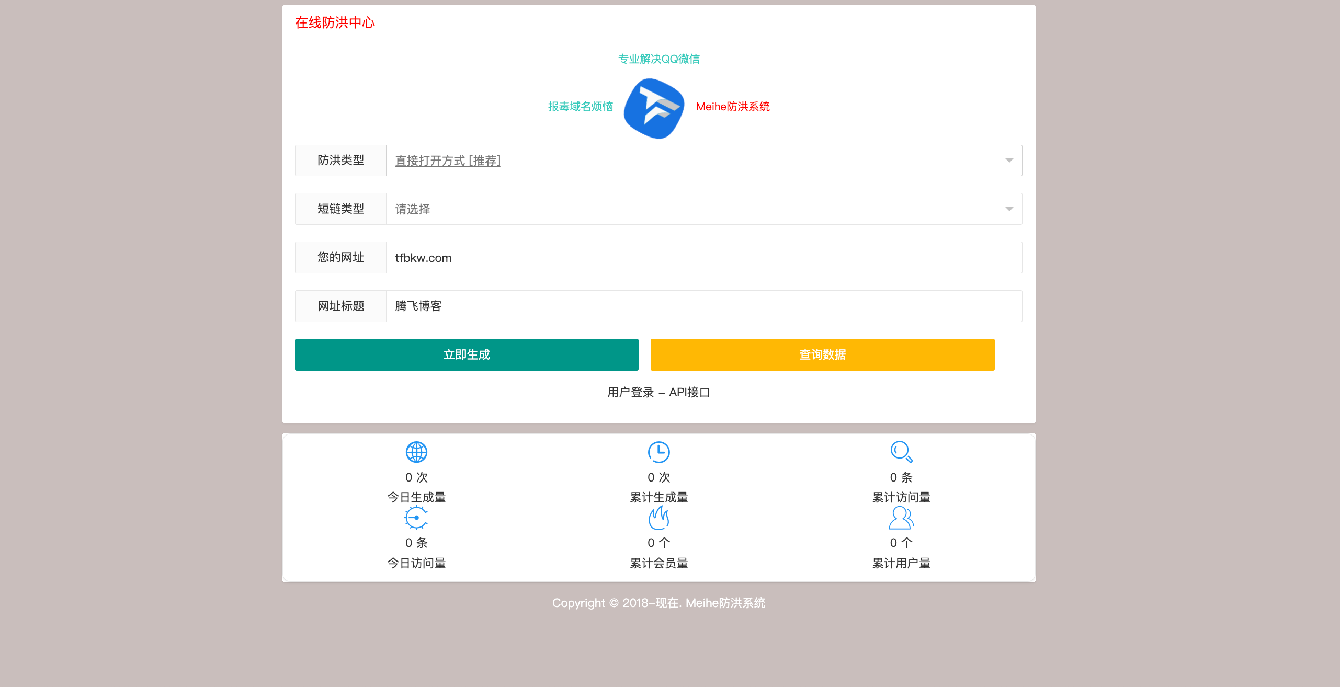Click the green 立即生成 button

tap(466, 354)
